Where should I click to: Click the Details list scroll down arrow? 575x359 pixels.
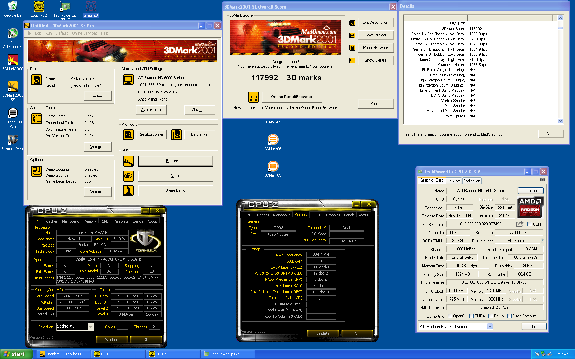(x=560, y=121)
